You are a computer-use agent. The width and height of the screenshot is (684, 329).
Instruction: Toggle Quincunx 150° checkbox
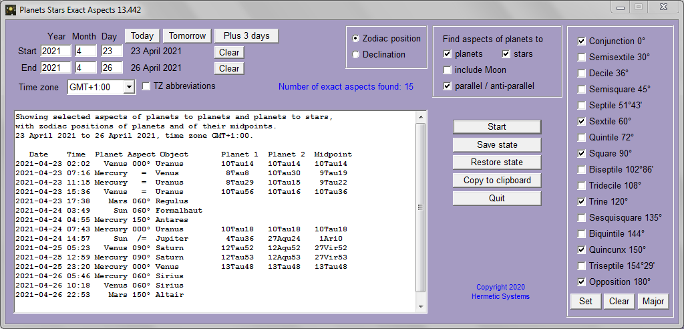(x=582, y=250)
